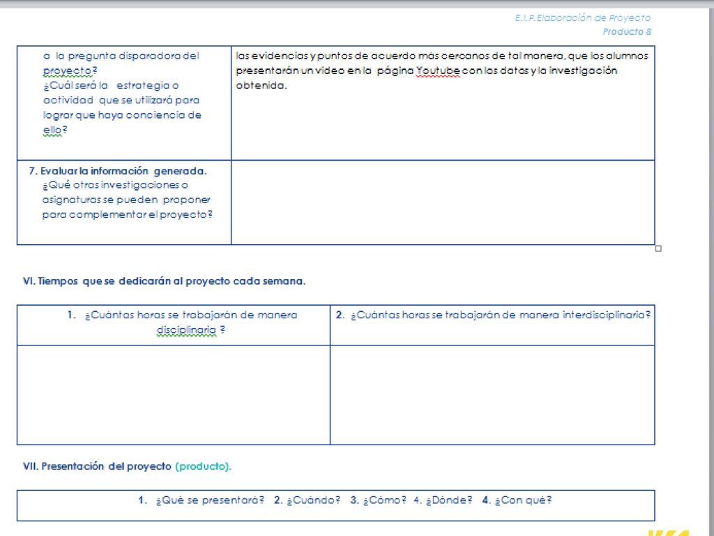Click text 'las evidencias y puntos de acuerdo'

coord(326,56)
